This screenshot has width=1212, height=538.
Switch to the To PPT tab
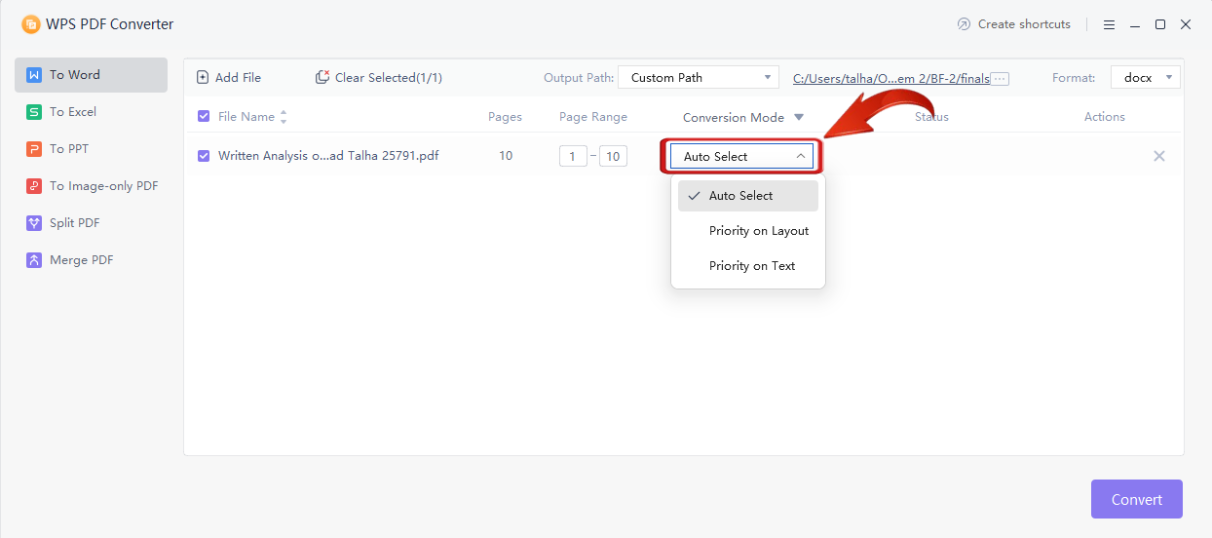92,149
